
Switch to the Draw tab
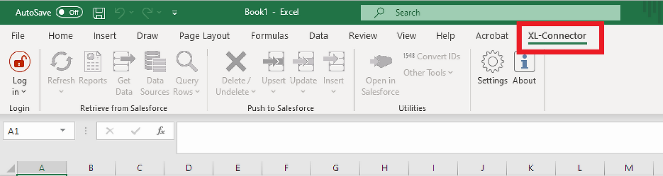click(x=147, y=36)
